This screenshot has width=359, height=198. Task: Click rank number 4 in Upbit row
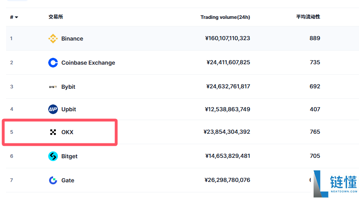click(x=11, y=109)
